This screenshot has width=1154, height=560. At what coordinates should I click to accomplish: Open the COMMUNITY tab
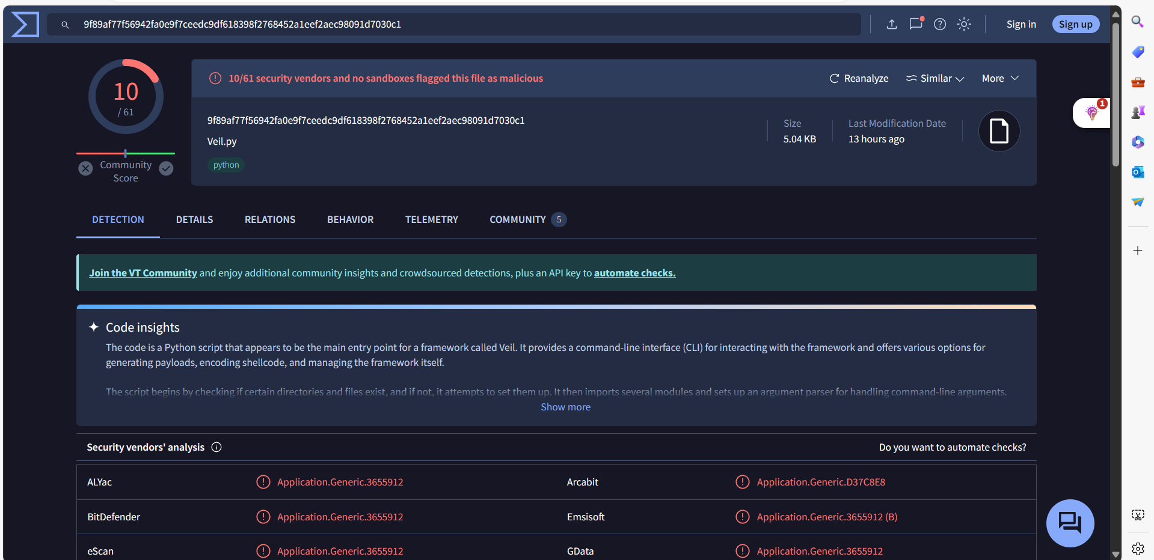coord(527,220)
